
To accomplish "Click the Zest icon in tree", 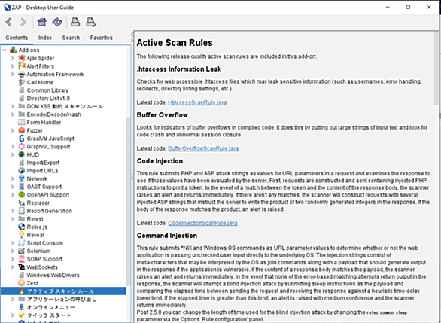I will click(22, 283).
